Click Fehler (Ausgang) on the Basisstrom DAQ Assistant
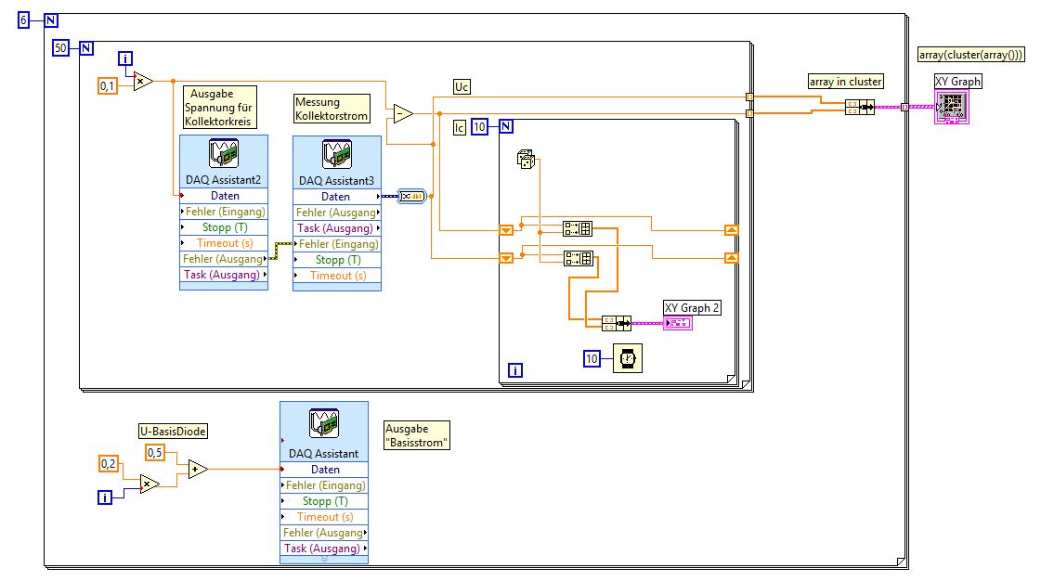Viewport: 1041px width, 581px height. (x=324, y=533)
